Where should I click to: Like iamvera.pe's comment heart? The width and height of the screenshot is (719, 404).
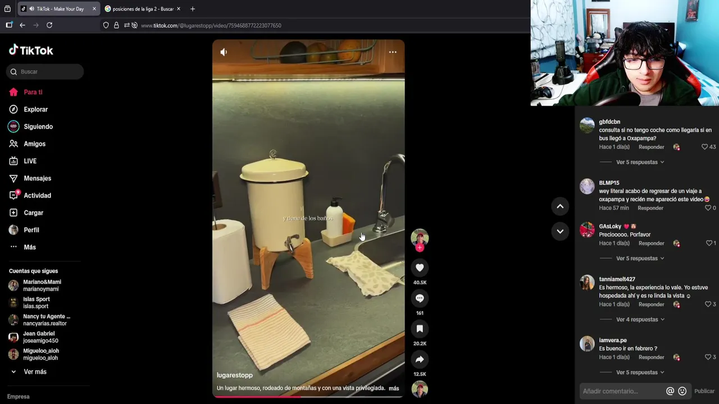pyautogui.click(x=708, y=357)
